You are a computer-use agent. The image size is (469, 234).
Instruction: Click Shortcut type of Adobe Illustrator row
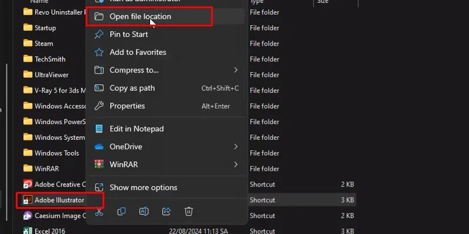pos(262,200)
